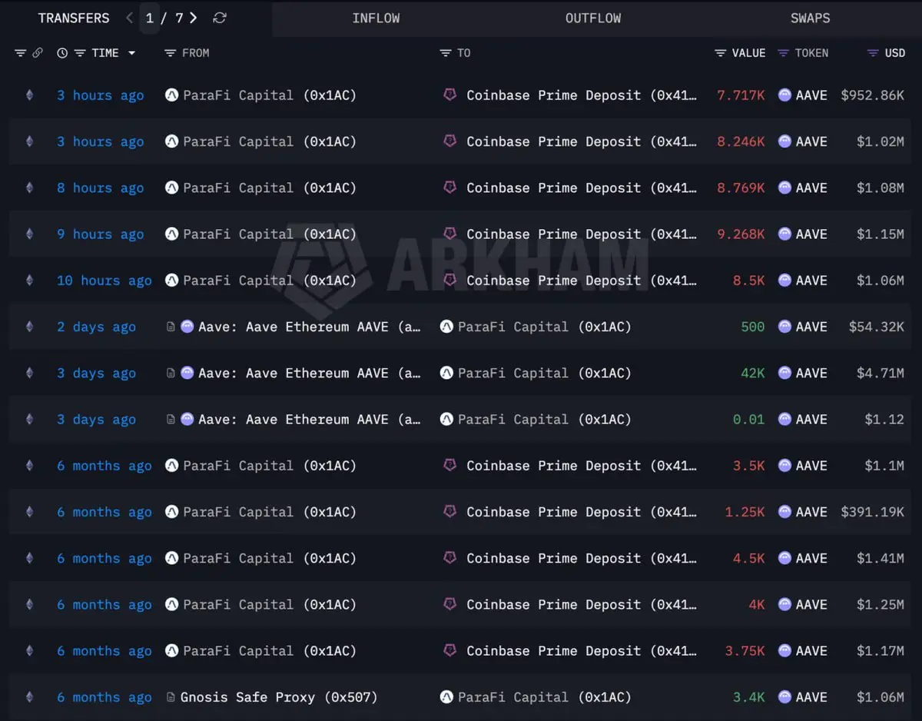The height and width of the screenshot is (721, 922).
Task: Open ParaFi Capital sender in 7.717K row
Action: click(x=269, y=95)
